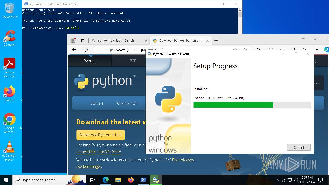Open Microsoft Edge from the taskbar
The width and height of the screenshot is (329, 185).
(x=106, y=180)
